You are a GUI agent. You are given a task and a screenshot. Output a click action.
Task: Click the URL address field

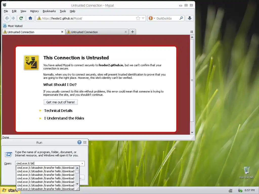point(88,18)
